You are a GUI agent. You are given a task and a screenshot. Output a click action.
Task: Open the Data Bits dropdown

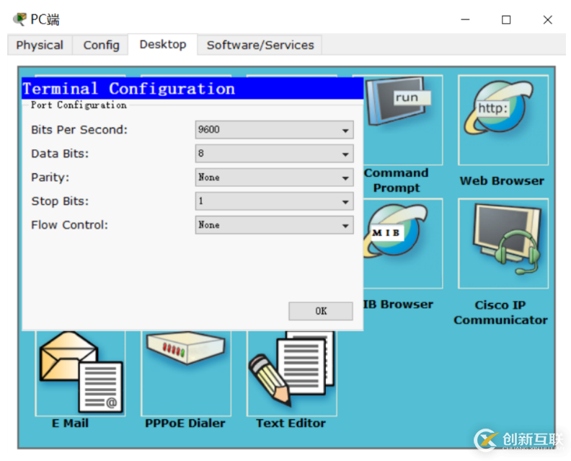coord(274,154)
